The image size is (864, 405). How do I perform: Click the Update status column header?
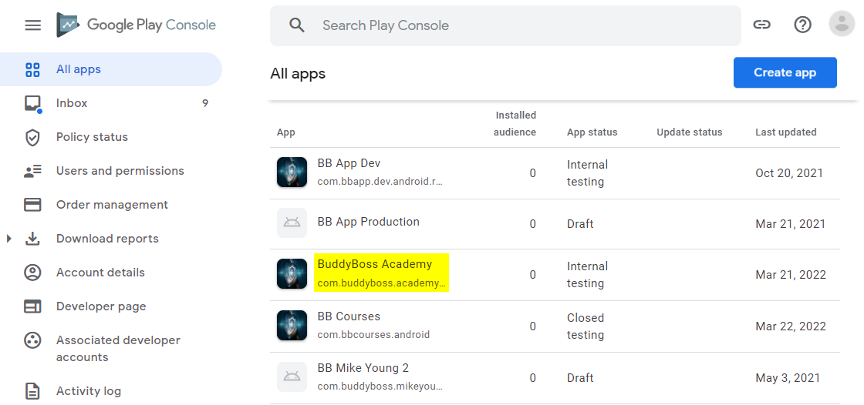pos(690,132)
